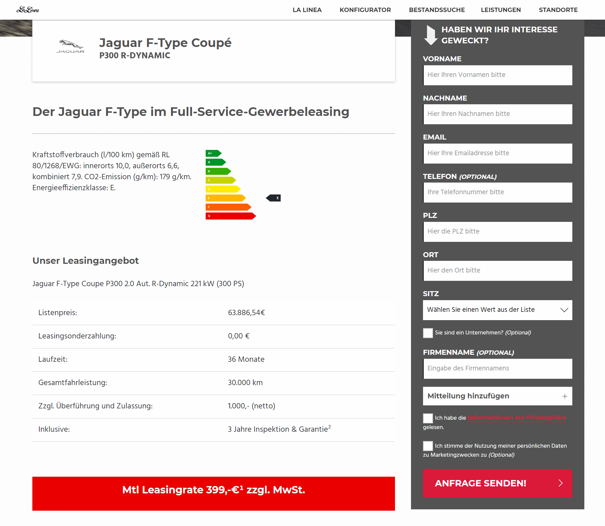Open the SITZ dropdown list
Screen dimensions: 605x526
tap(498, 310)
